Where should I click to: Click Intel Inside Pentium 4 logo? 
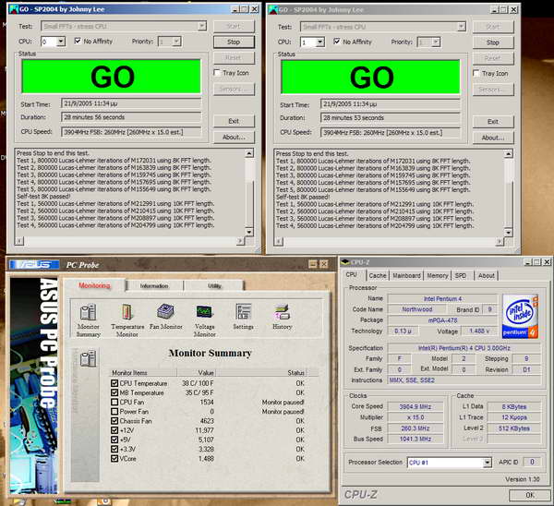(520, 316)
